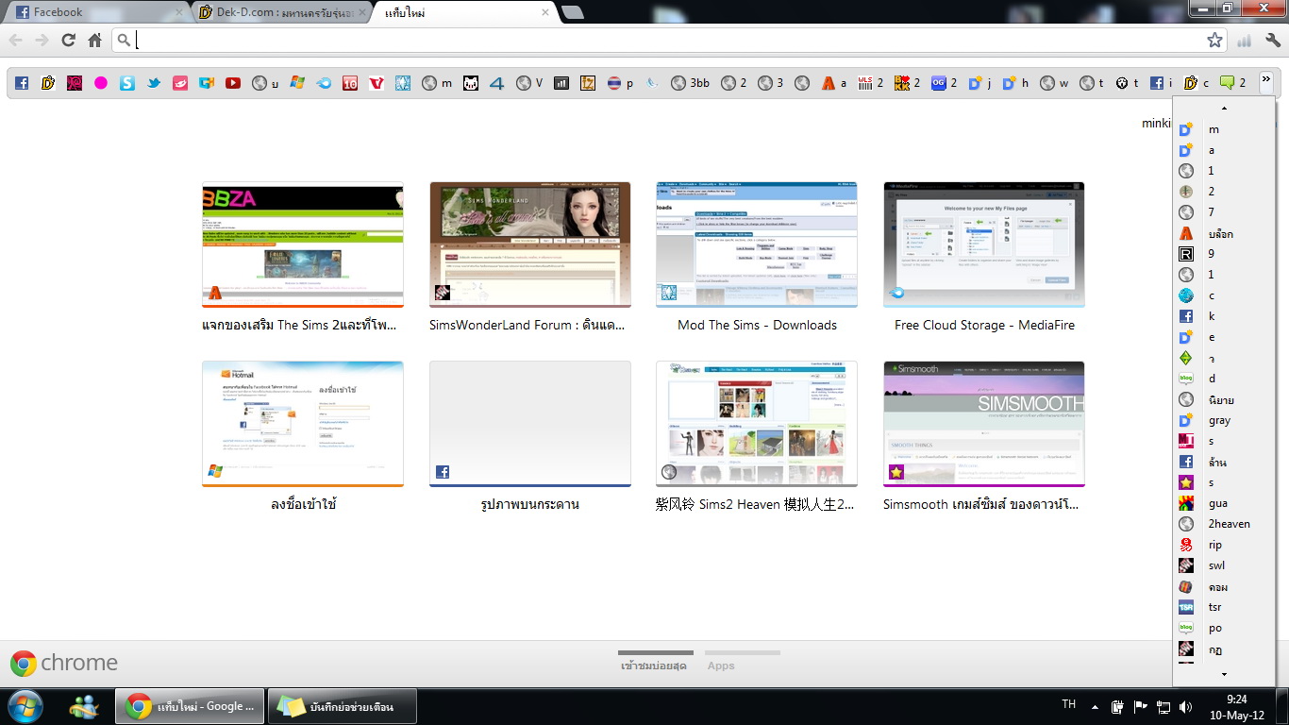The image size is (1289, 725).
Task: Click the browser forward arrow
Action: click(42, 40)
